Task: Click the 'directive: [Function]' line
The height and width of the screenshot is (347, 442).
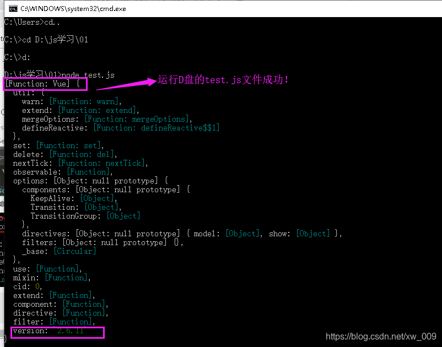Action: [x=61, y=313]
